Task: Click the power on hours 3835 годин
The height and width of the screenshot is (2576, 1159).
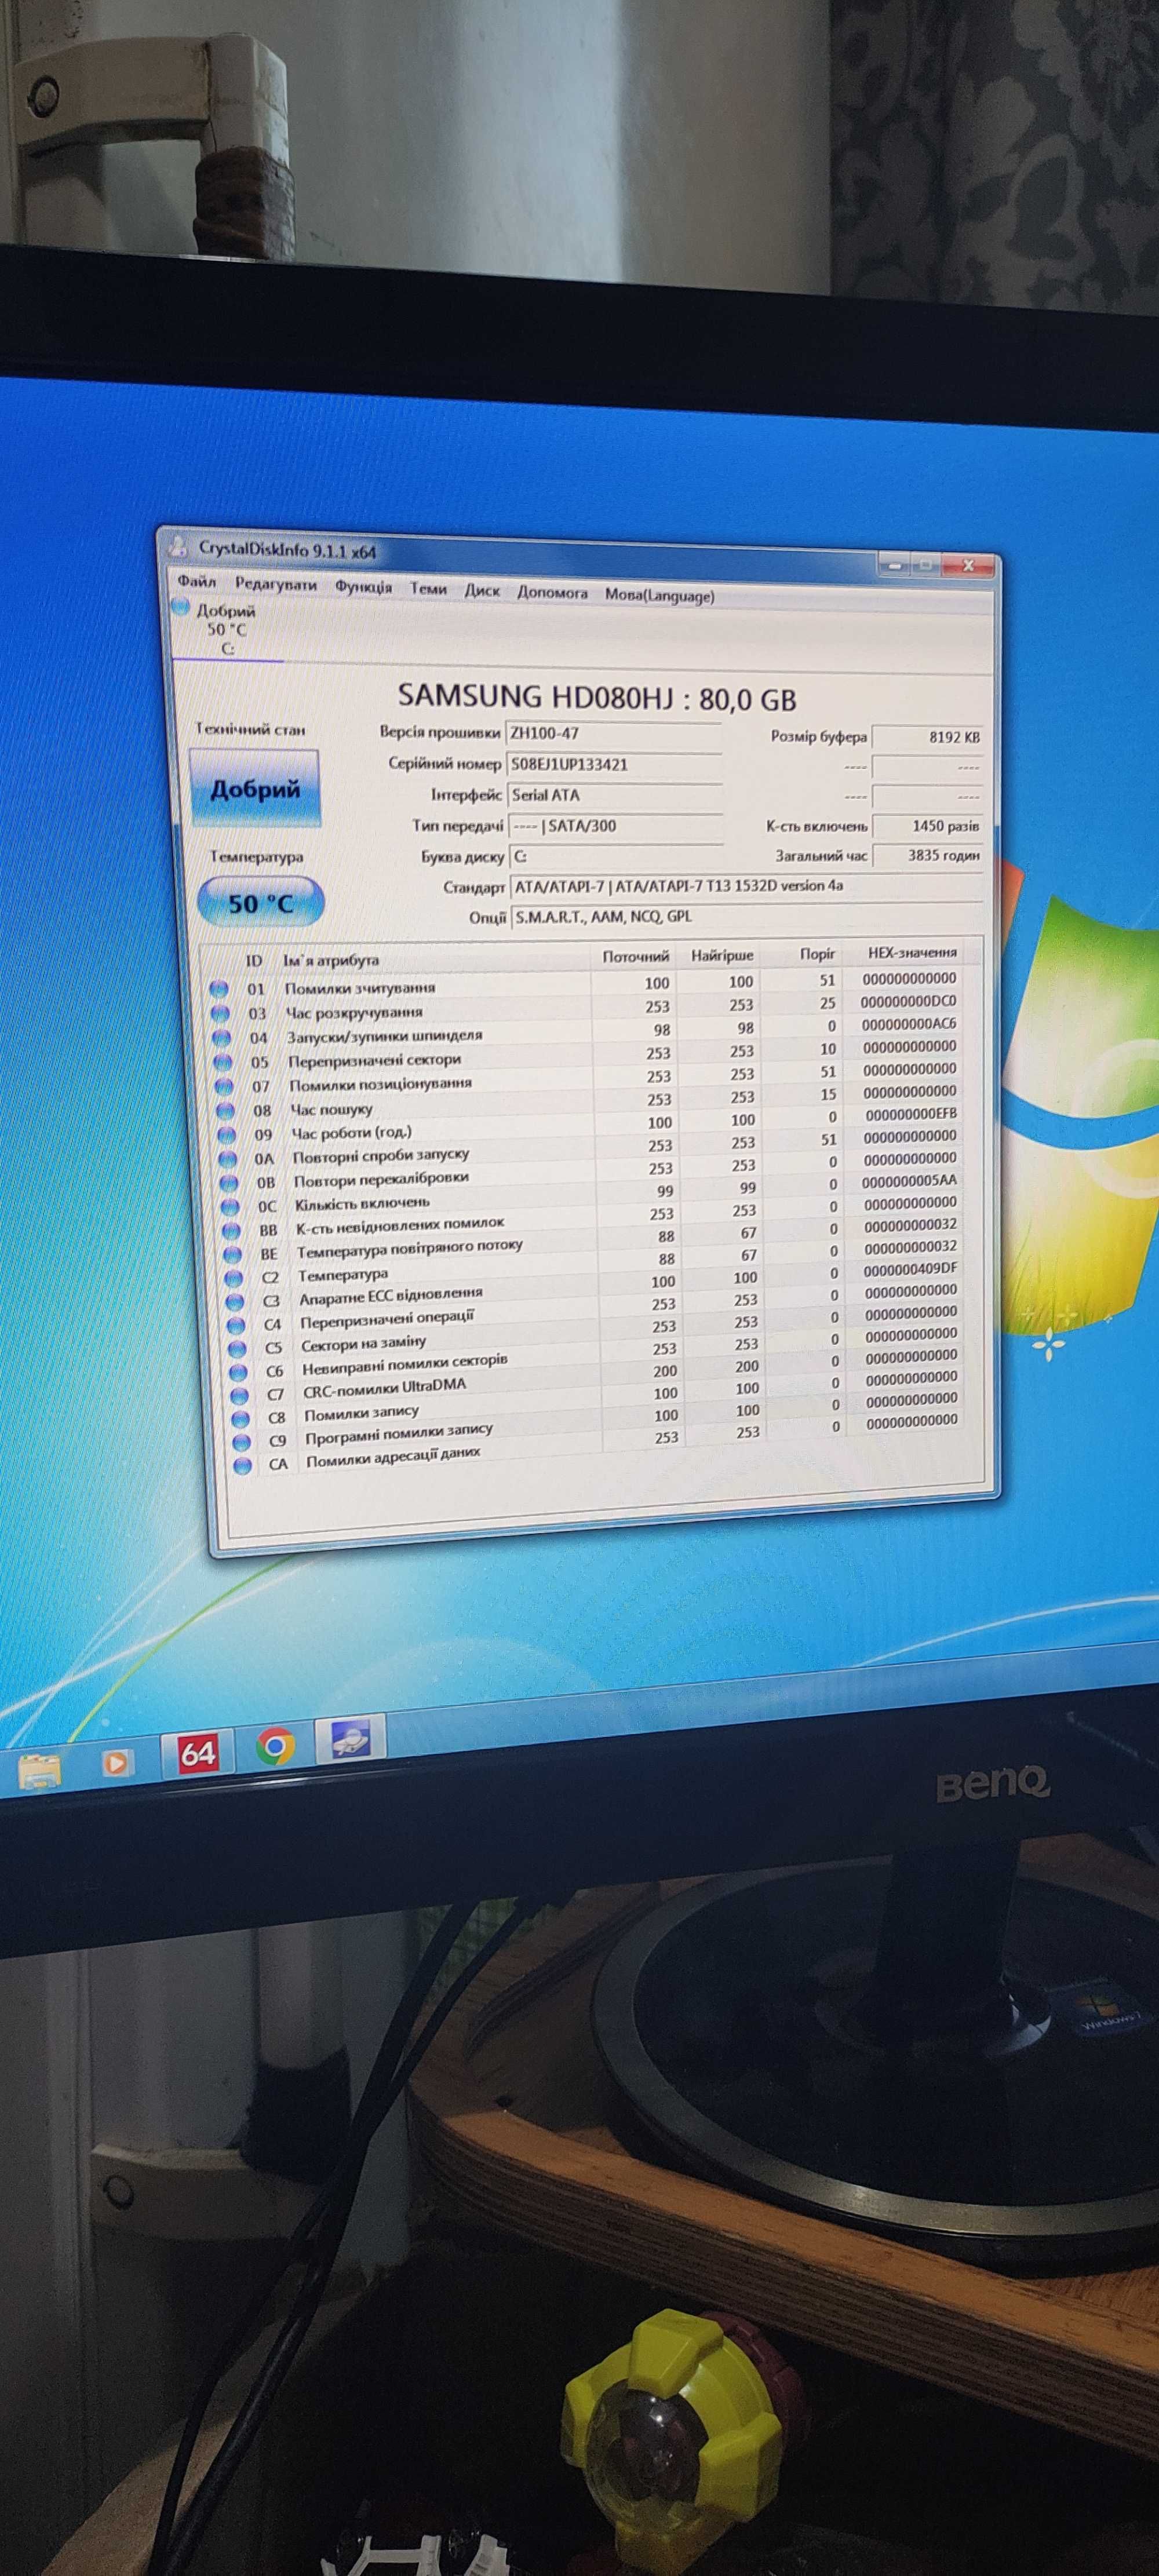Action: (x=927, y=856)
